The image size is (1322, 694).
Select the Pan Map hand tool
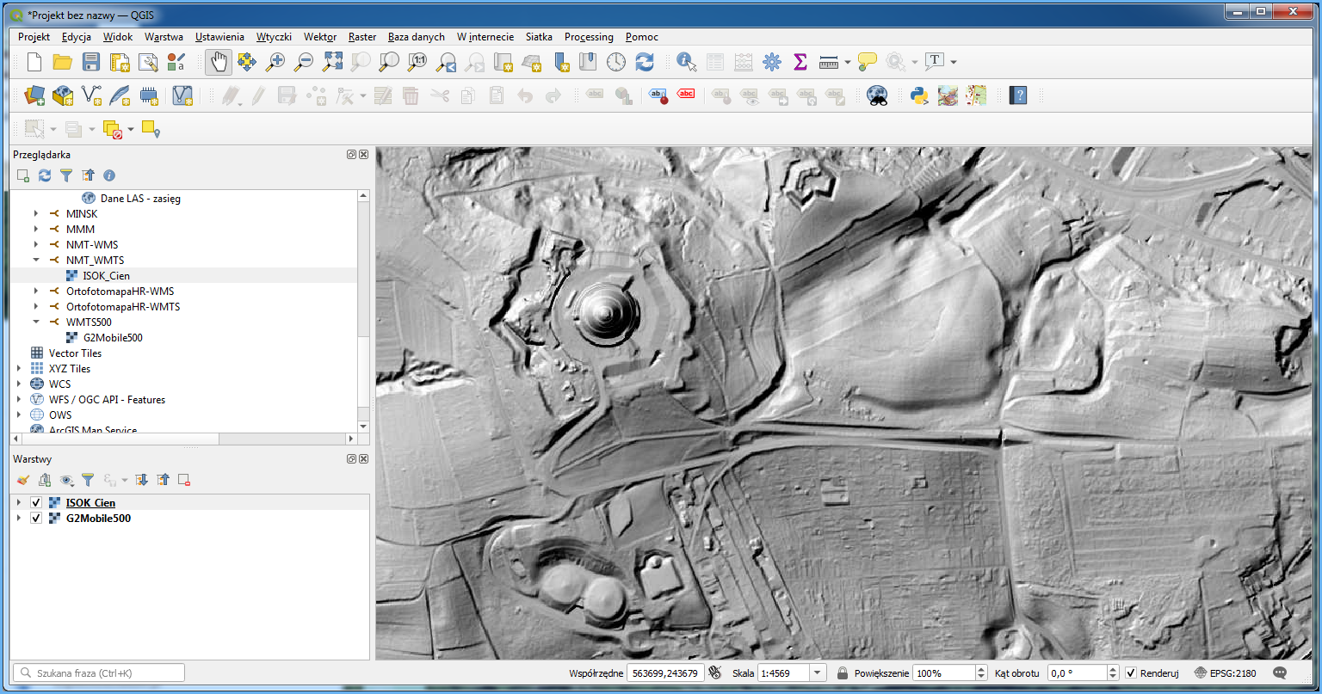tap(219, 62)
